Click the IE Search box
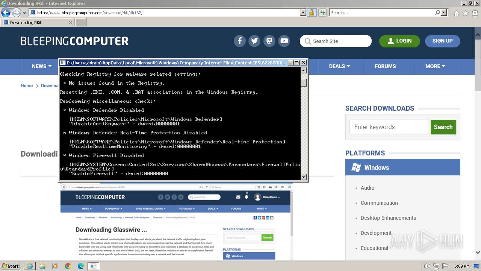The image size is (481, 271). (x=381, y=12)
